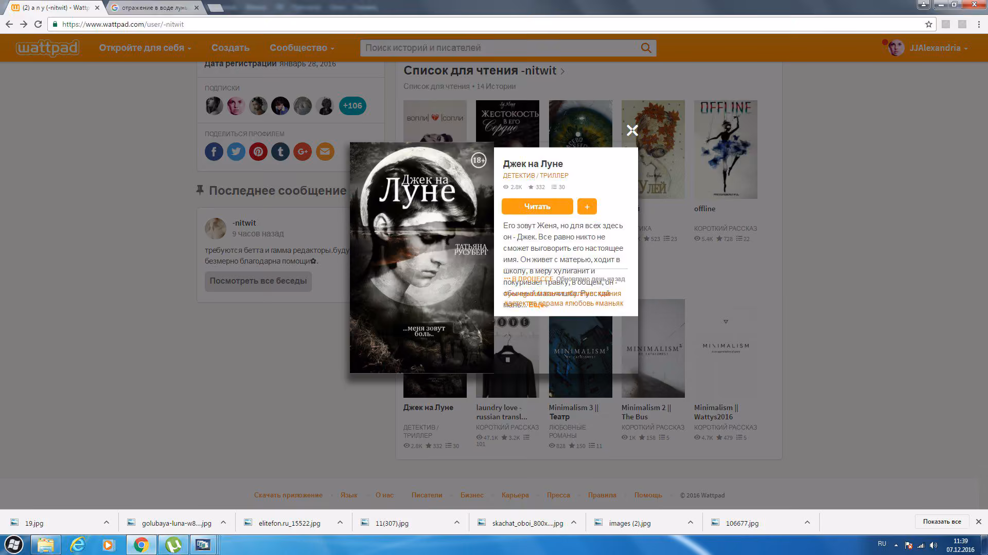Open download menu for 11(307).jpg
Viewport: 988px width, 555px height.
(457, 523)
